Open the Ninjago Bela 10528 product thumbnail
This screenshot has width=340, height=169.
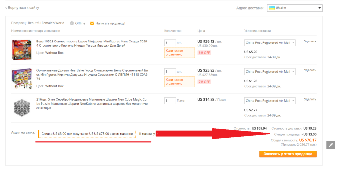click(21, 50)
